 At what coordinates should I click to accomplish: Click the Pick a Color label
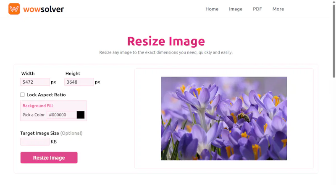point(34,115)
